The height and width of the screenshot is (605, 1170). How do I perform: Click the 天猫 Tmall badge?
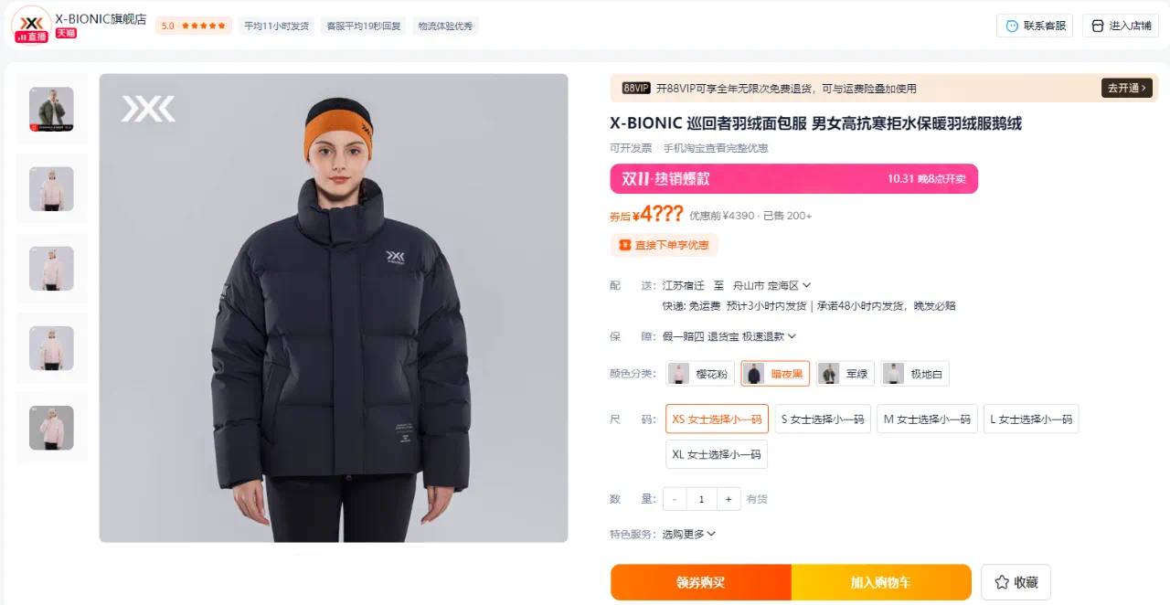66,33
